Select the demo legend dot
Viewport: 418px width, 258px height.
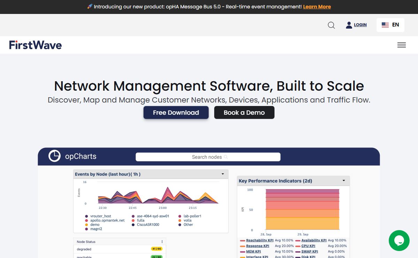click(87, 225)
